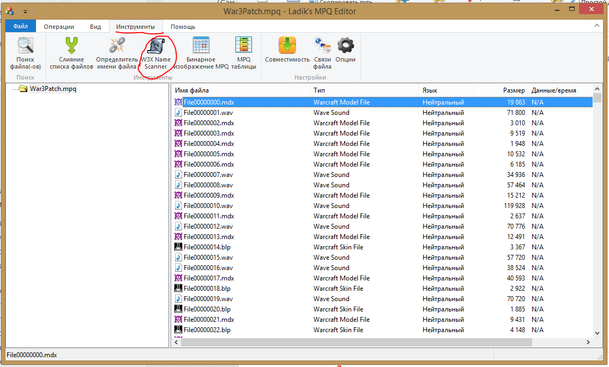Select File00000008.wav in the list
Screen dimensions: 609x367
208,185
